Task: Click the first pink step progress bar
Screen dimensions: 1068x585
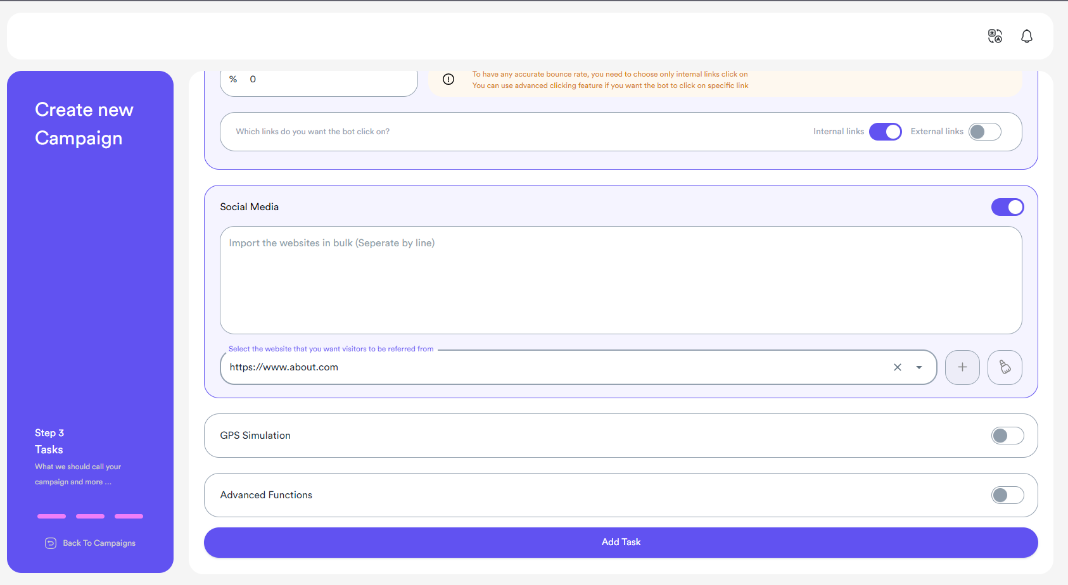Action: pyautogui.click(x=51, y=517)
